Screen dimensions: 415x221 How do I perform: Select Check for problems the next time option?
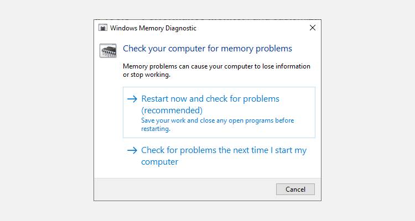224,150
